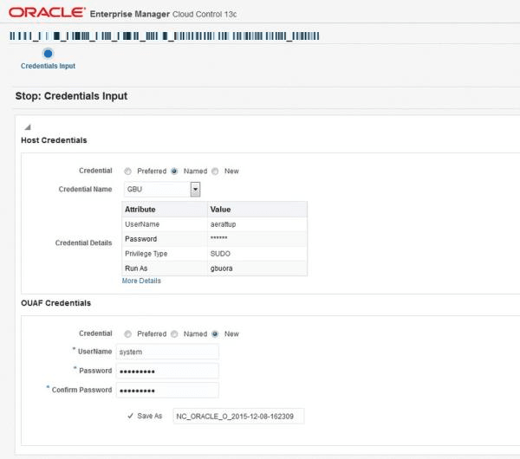Click the Host Credentials heading
The image size is (520, 459).
(x=54, y=140)
